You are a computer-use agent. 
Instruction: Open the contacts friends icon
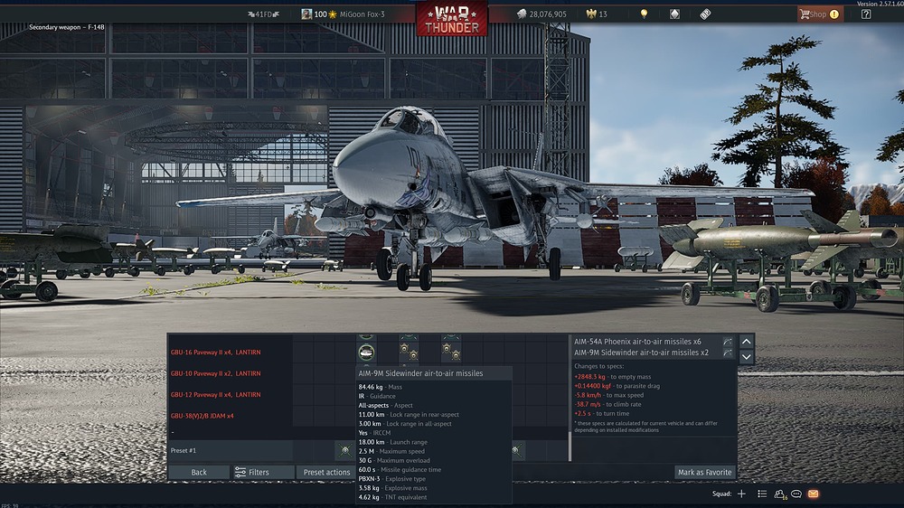779,494
